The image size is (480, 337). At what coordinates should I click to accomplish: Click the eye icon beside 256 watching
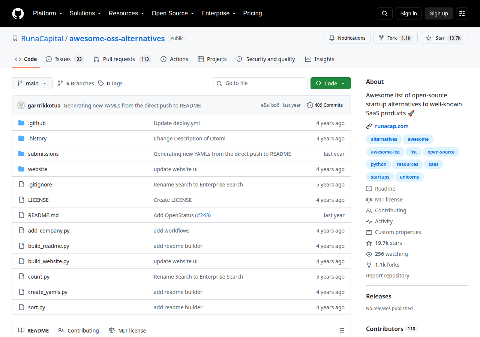point(369,254)
